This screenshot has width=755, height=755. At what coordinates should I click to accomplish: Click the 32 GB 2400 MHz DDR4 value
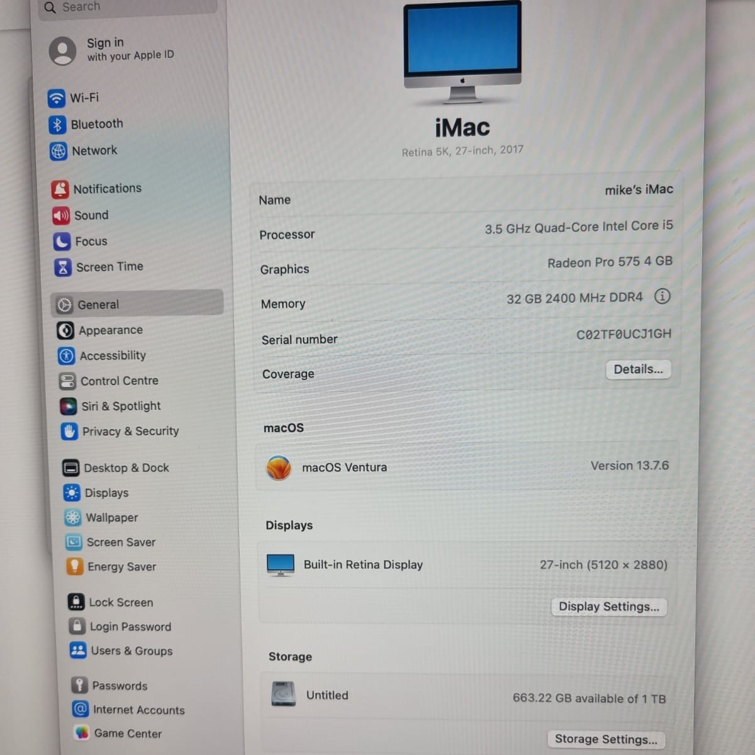point(574,298)
